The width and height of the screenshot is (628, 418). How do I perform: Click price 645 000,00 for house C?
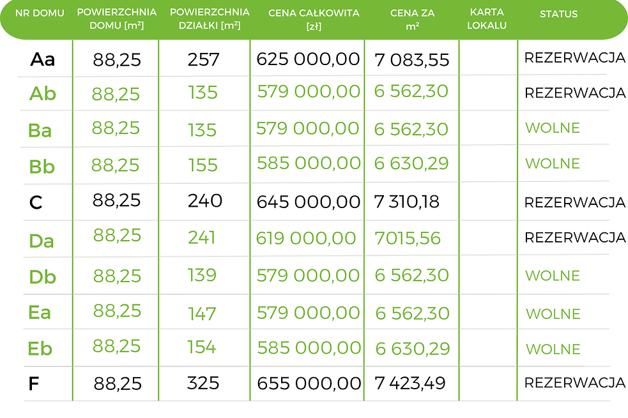(x=309, y=202)
